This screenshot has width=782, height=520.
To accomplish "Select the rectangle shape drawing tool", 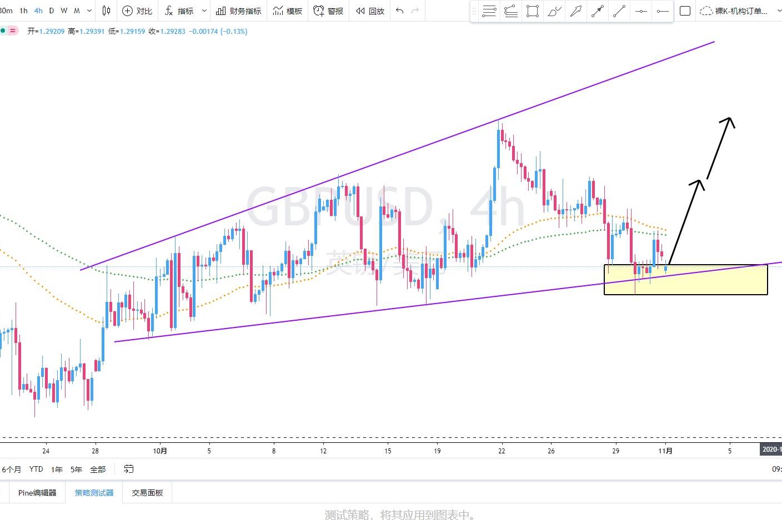I will click(x=532, y=11).
